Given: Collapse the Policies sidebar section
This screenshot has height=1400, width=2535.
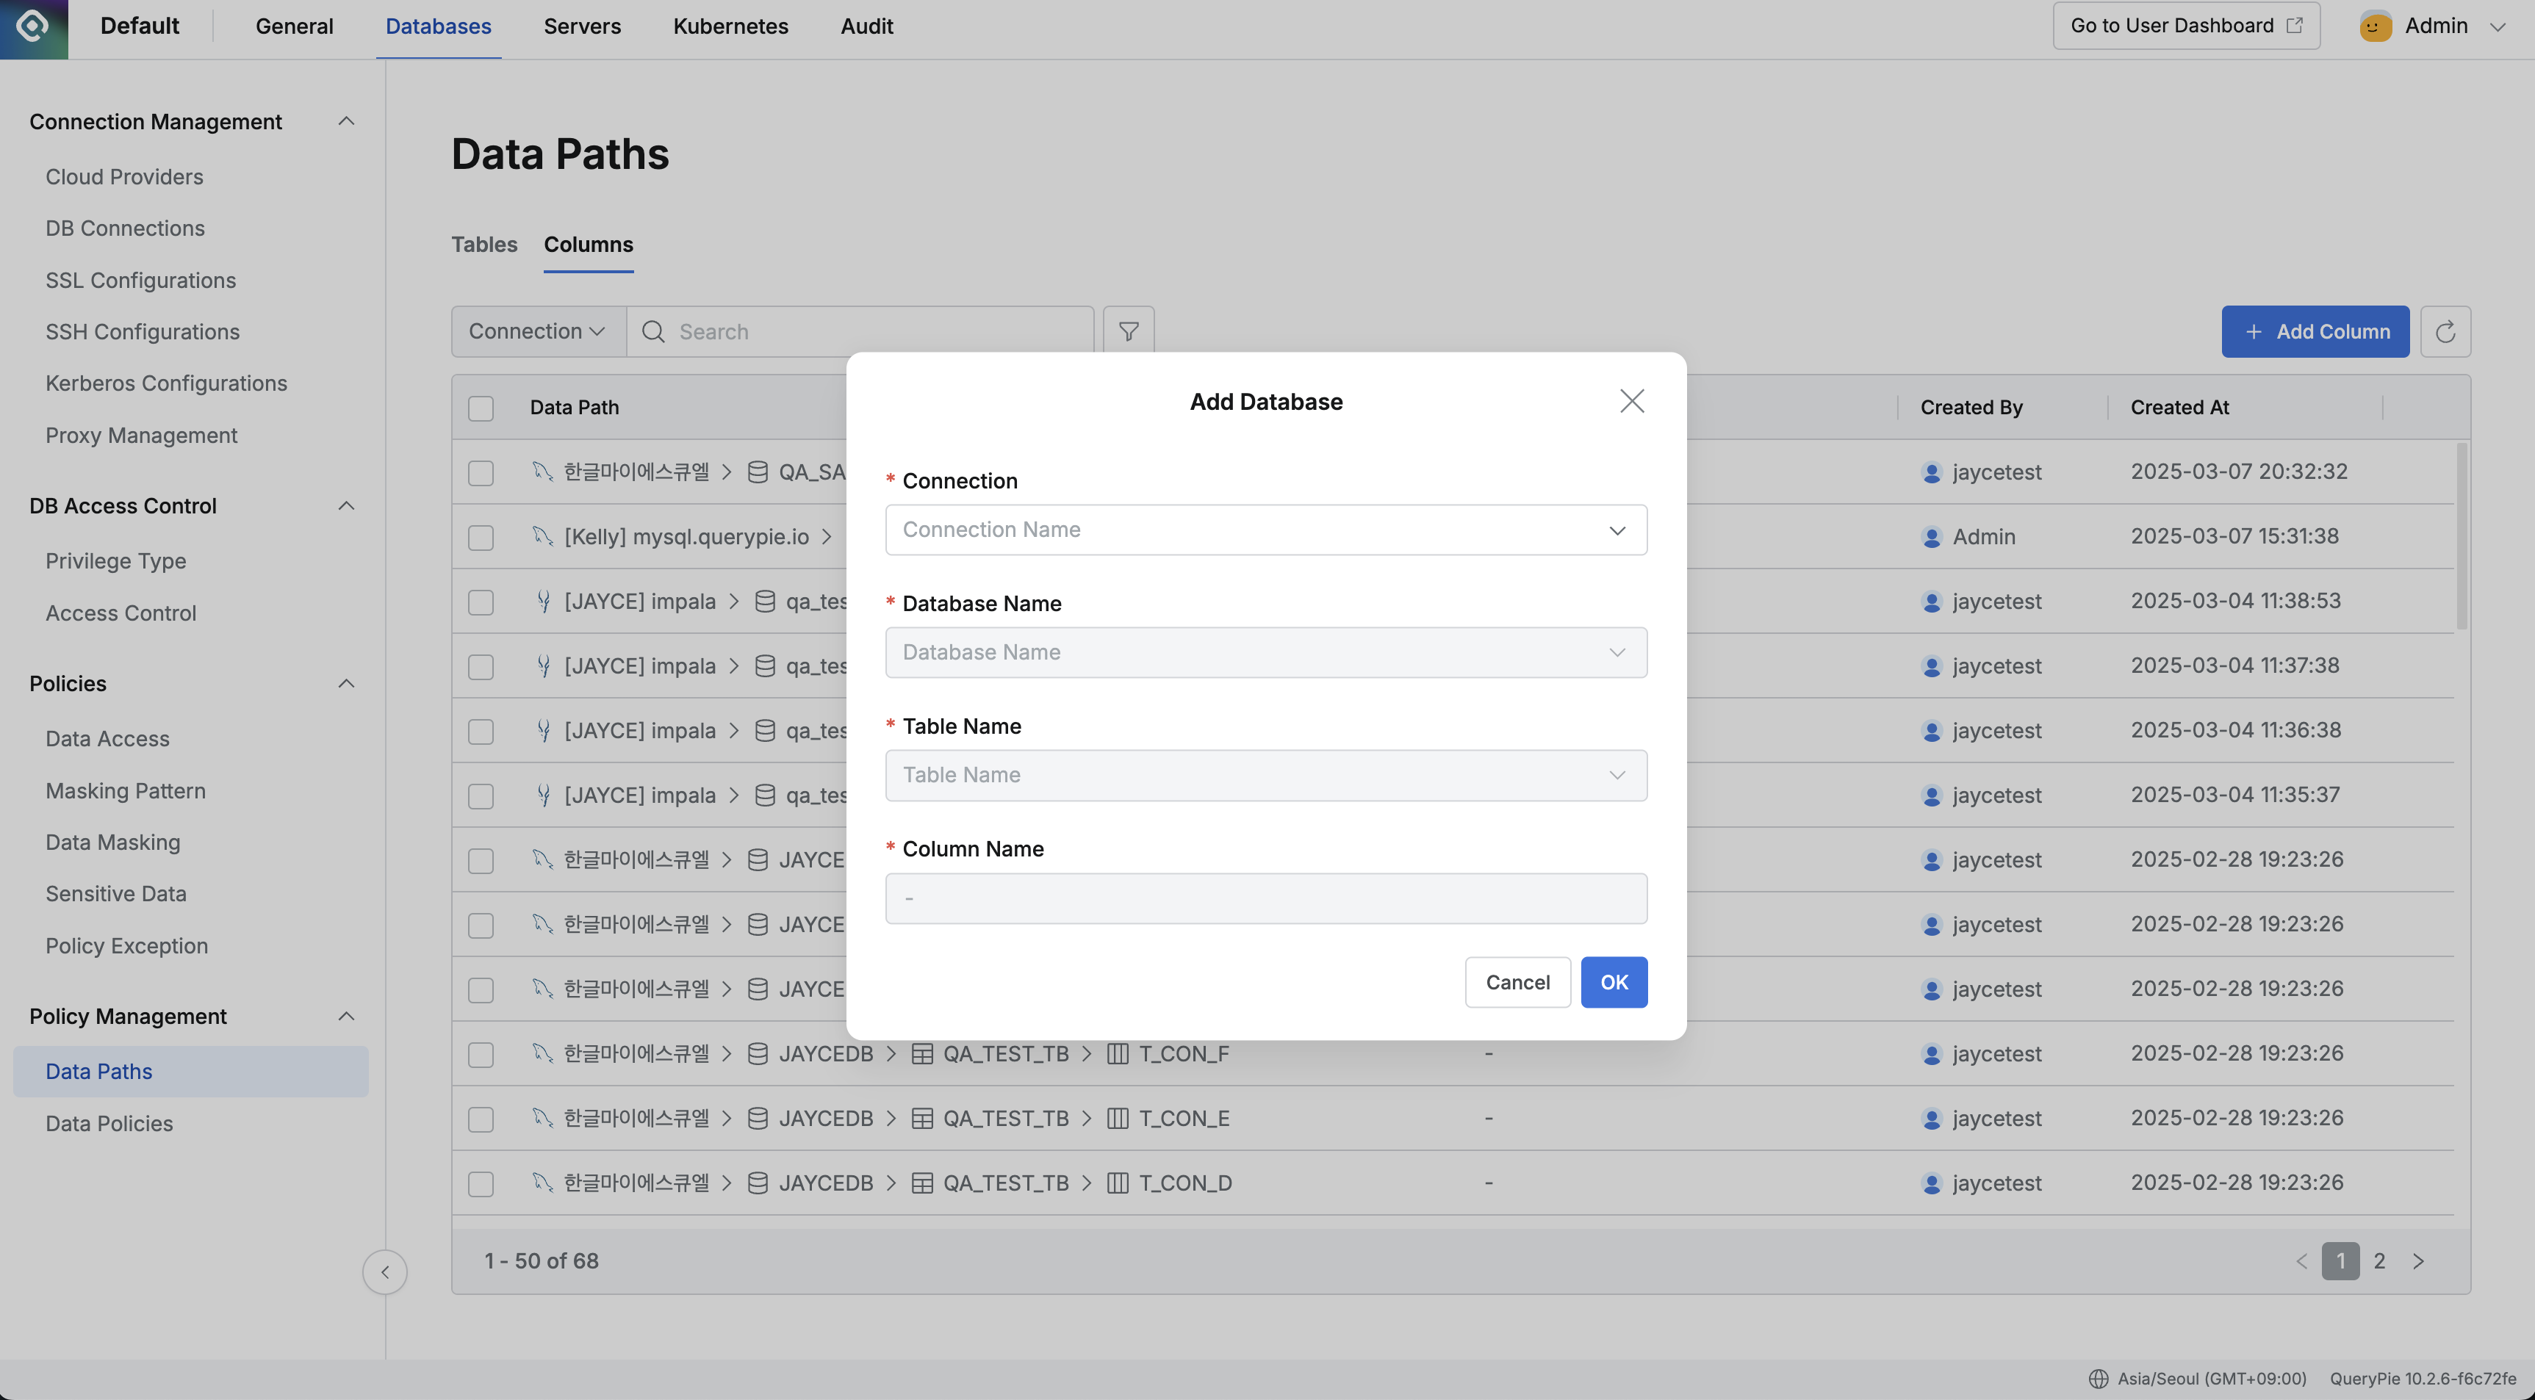Looking at the screenshot, I should tap(345, 684).
